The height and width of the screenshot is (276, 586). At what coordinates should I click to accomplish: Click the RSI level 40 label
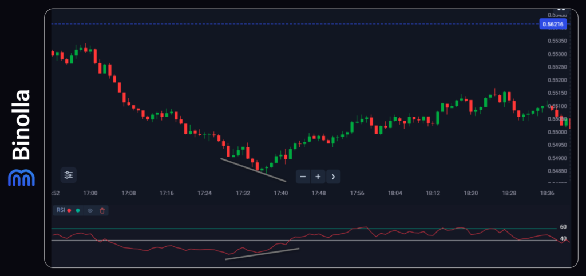point(563,239)
